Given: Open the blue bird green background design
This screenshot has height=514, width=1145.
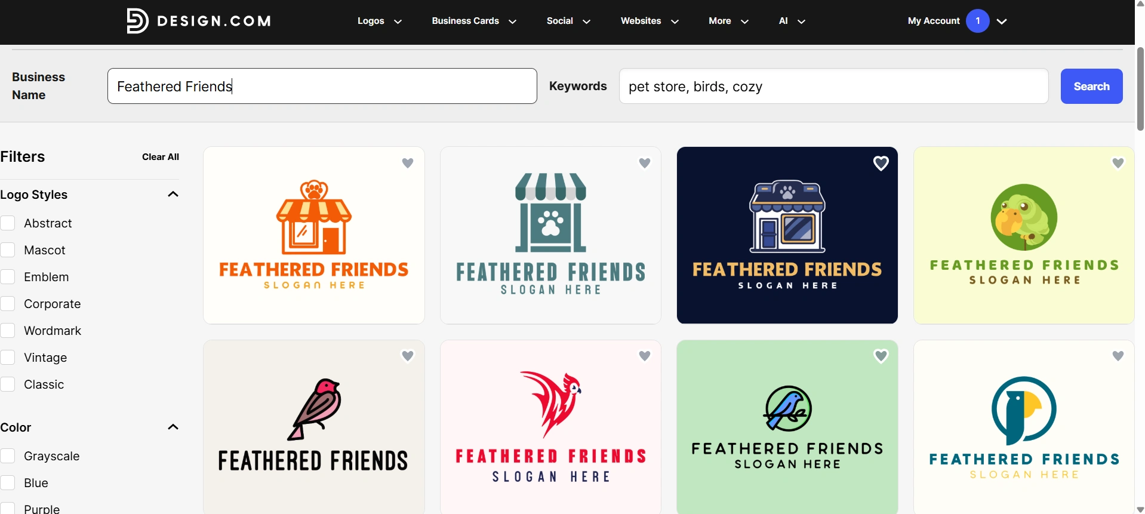Looking at the screenshot, I should (x=787, y=427).
